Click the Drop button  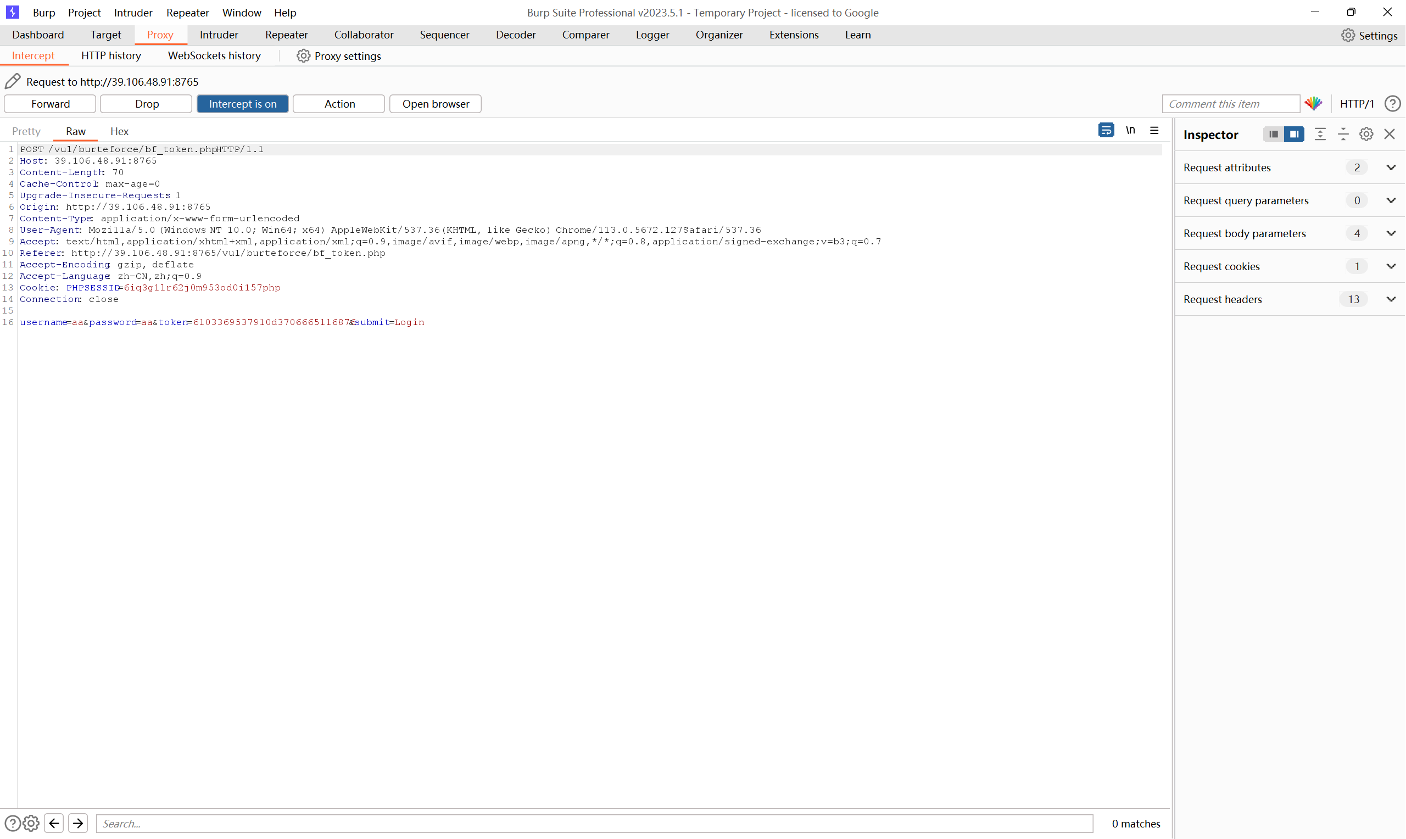click(x=147, y=103)
